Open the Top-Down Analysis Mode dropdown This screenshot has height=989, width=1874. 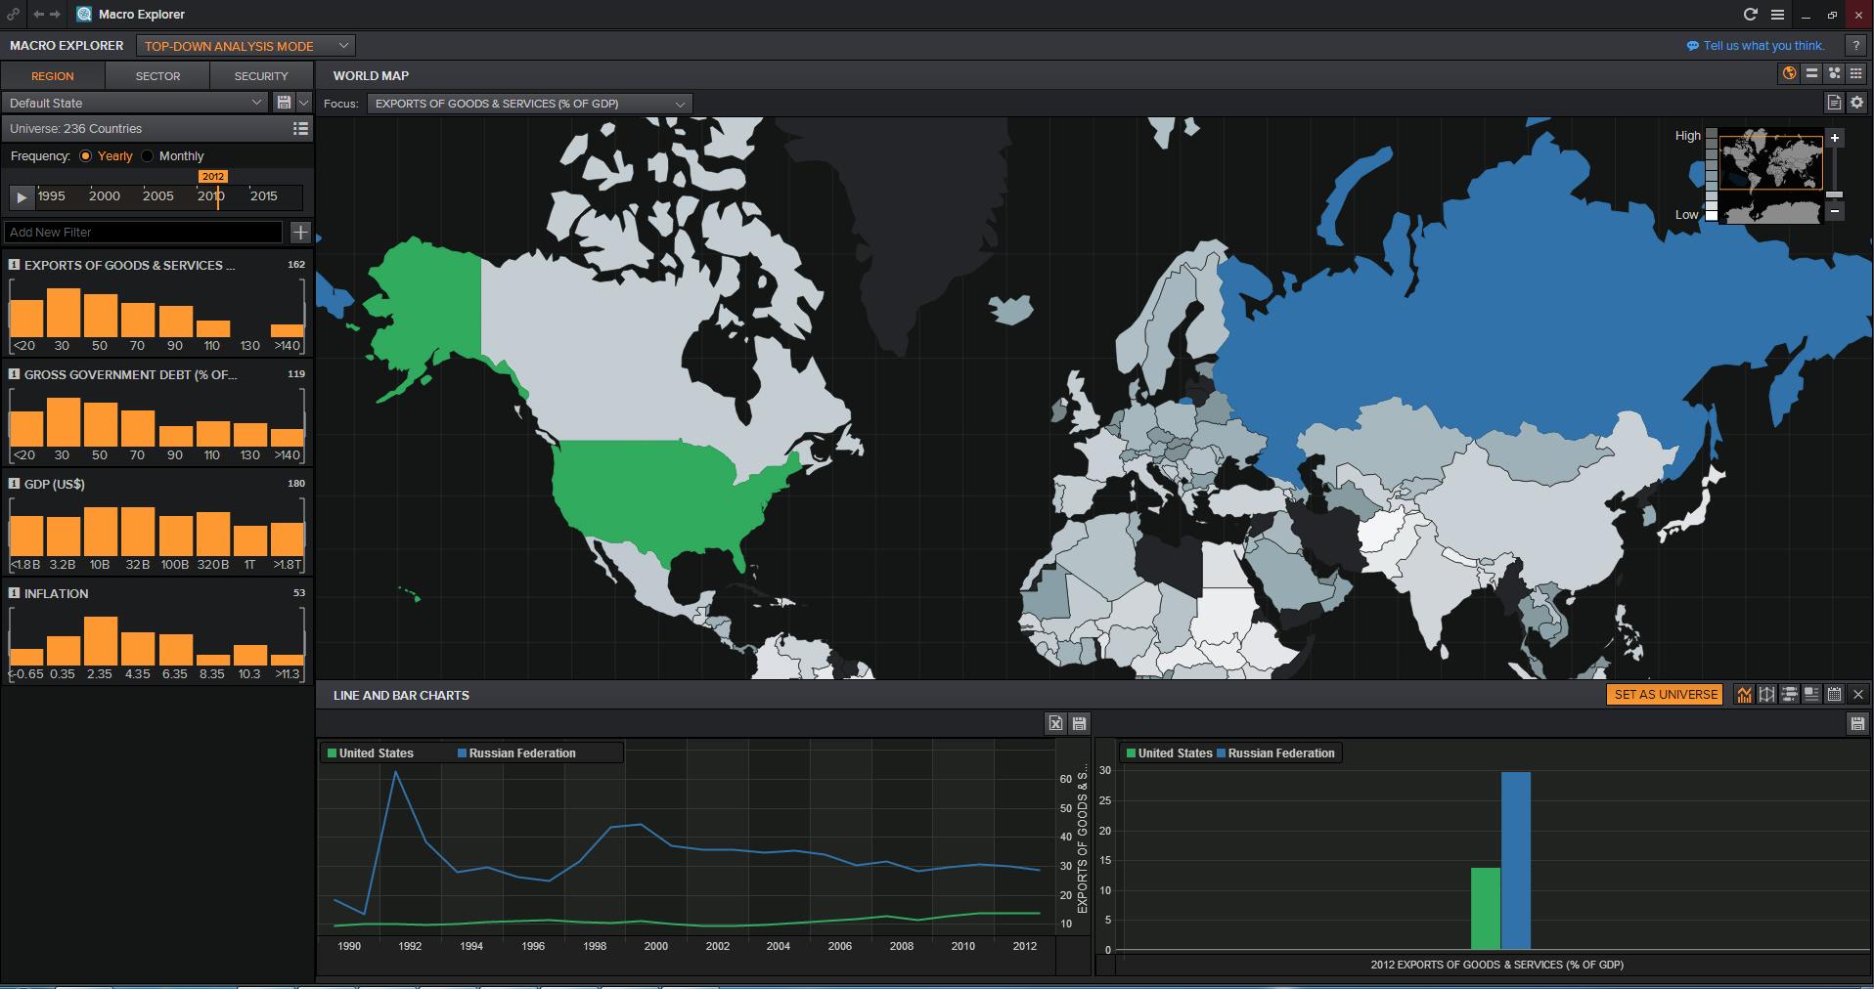[x=246, y=46]
